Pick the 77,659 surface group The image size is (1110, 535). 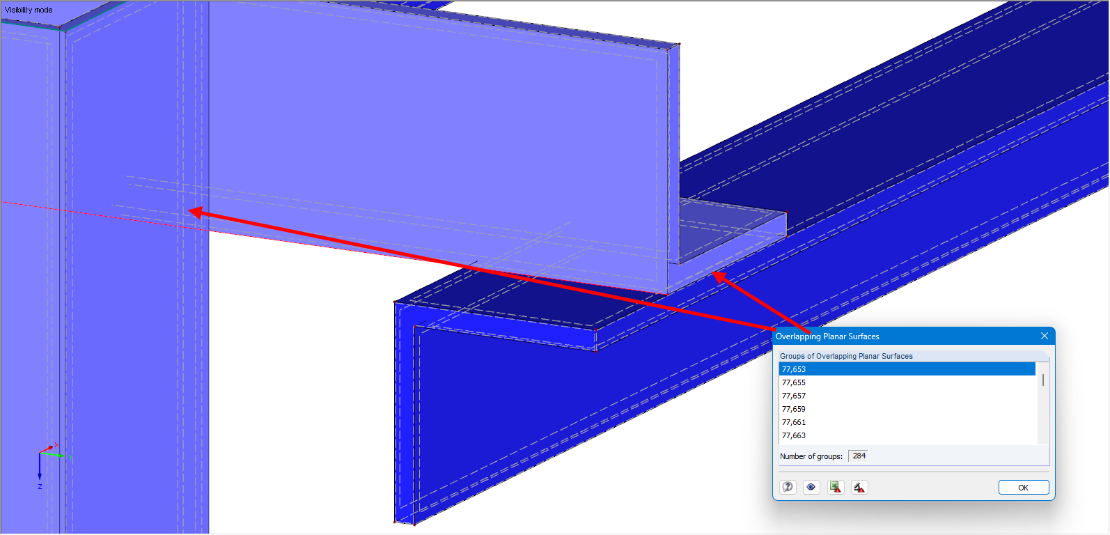tap(794, 409)
